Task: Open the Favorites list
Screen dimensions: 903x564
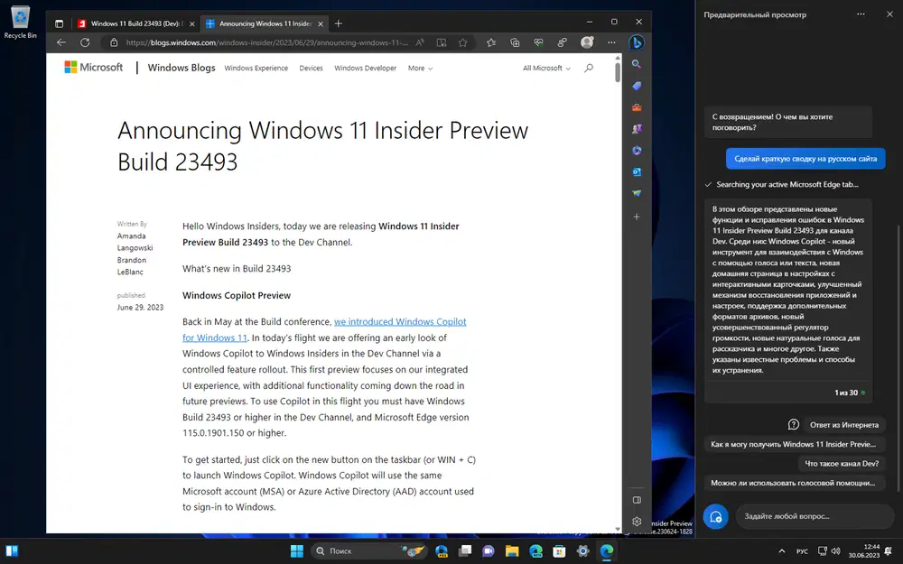Action: point(490,42)
